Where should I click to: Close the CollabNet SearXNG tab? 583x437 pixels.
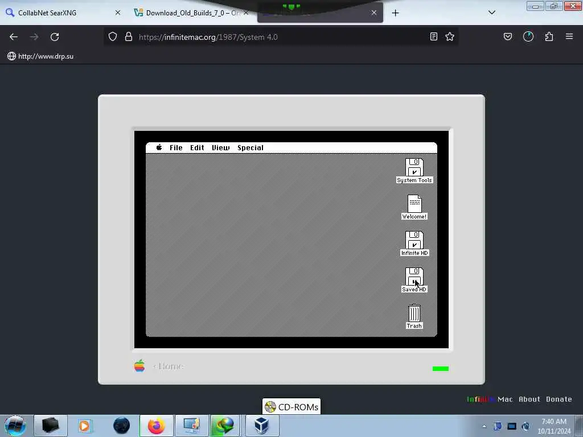[x=118, y=13]
